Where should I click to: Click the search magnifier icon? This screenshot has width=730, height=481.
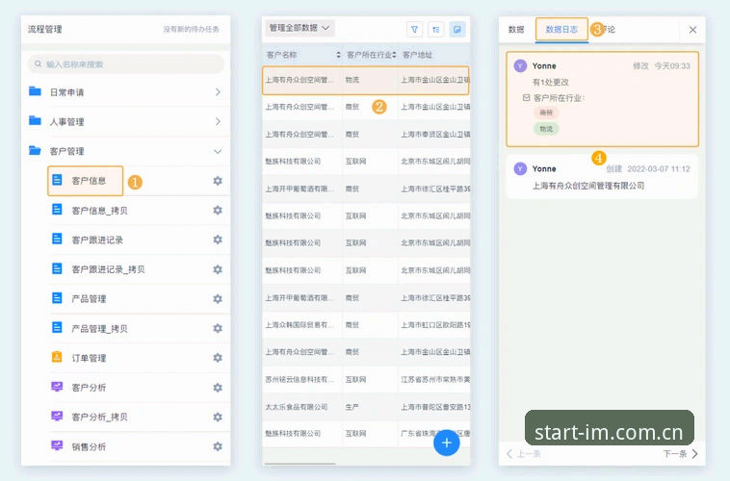39,63
